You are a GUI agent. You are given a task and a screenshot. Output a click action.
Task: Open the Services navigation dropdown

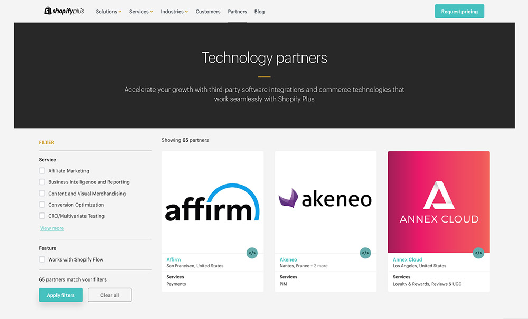point(141,12)
